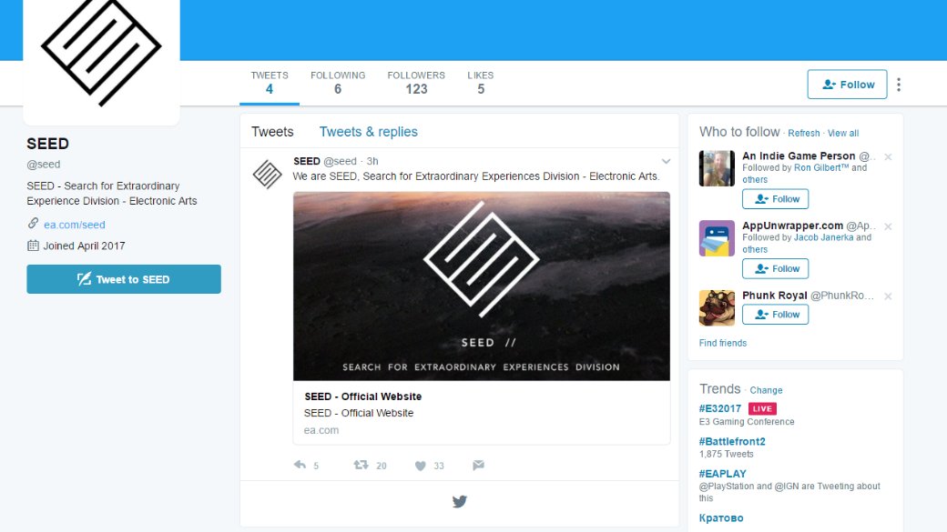Image resolution: width=947 pixels, height=532 pixels.
Task: Dismiss the Phunk Royal follow suggestion
Action: tap(888, 296)
